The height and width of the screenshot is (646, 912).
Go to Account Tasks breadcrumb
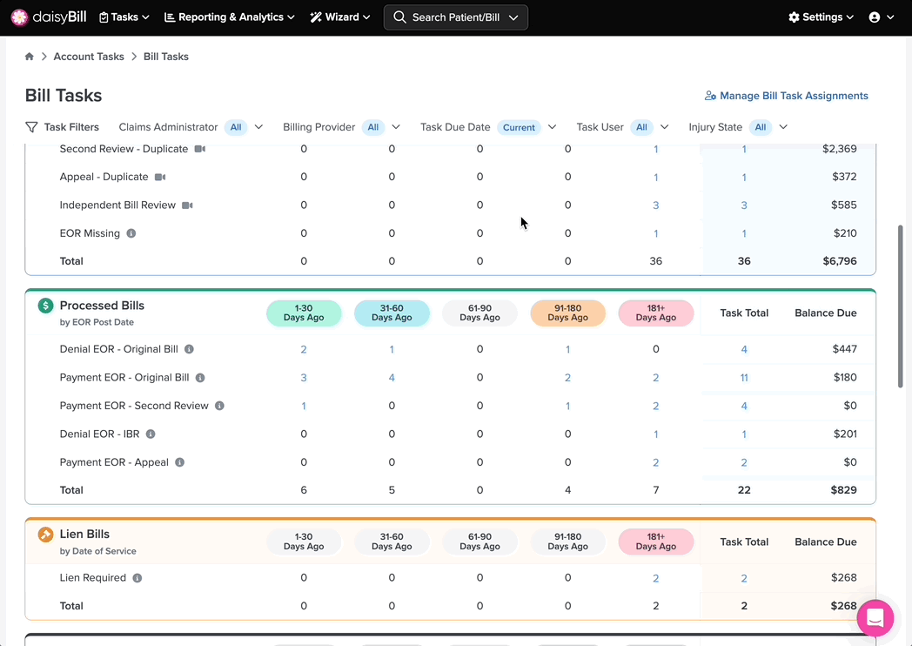89,57
